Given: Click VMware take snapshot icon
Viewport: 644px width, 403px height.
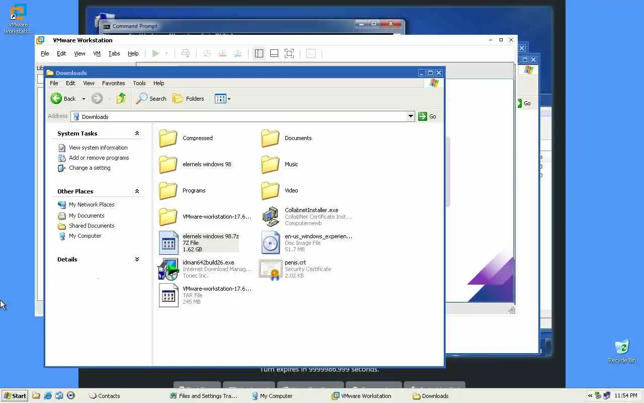Looking at the screenshot, I should pos(207,53).
